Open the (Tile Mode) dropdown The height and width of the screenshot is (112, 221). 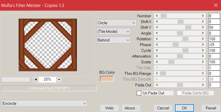point(114,31)
